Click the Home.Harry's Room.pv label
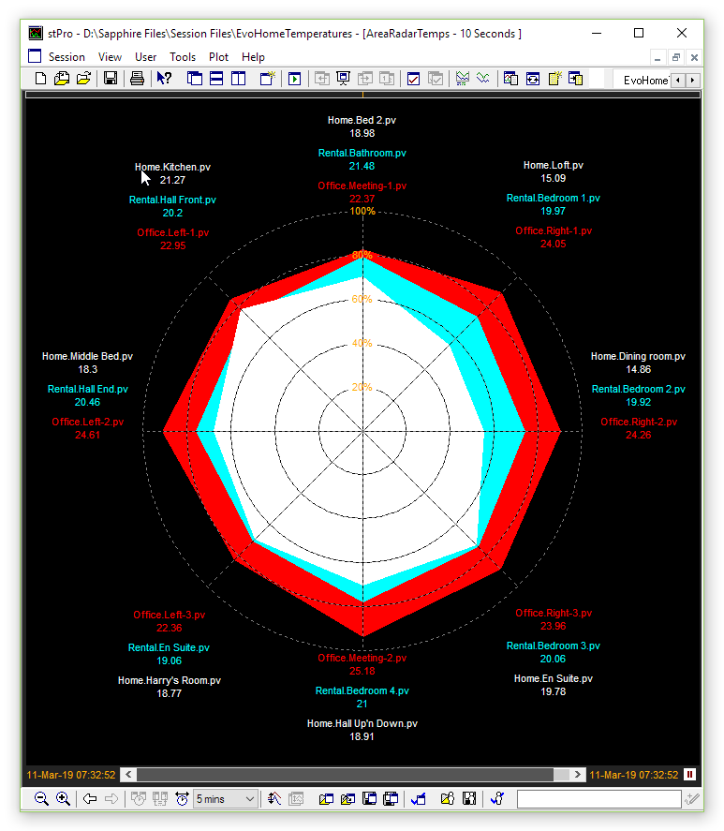This screenshot has width=724, height=831. tap(170, 680)
